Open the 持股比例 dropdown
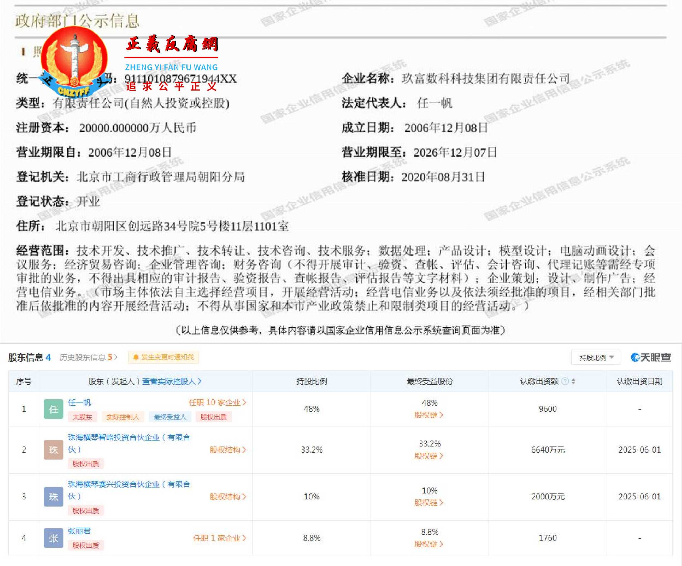 click(x=596, y=357)
